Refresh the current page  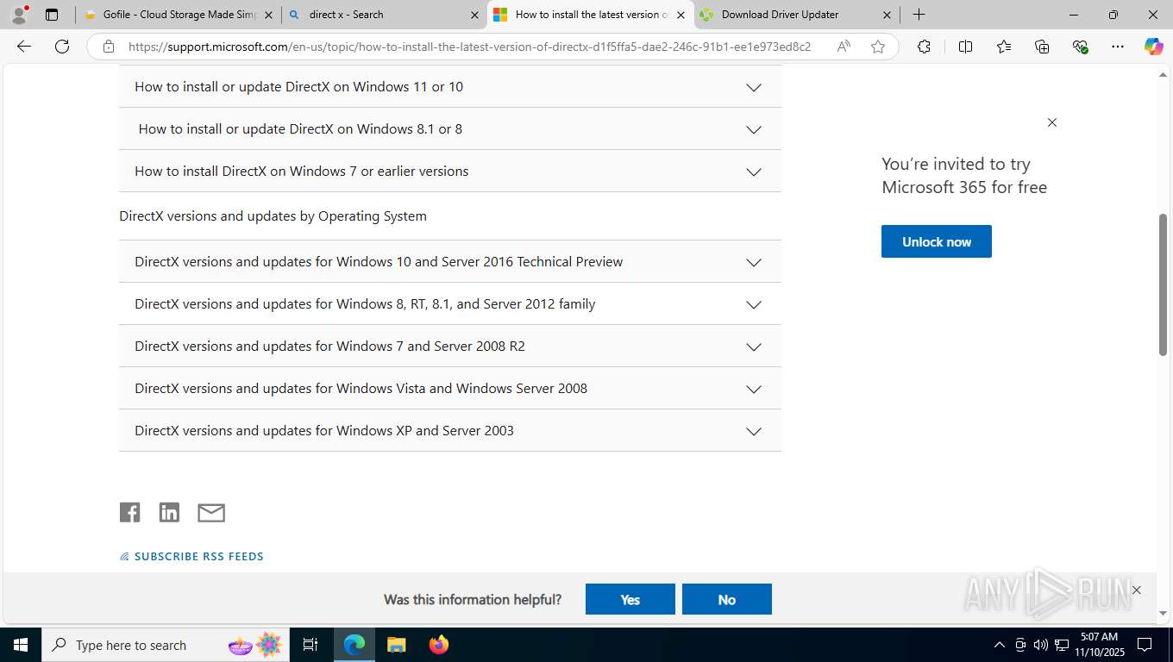tap(62, 47)
